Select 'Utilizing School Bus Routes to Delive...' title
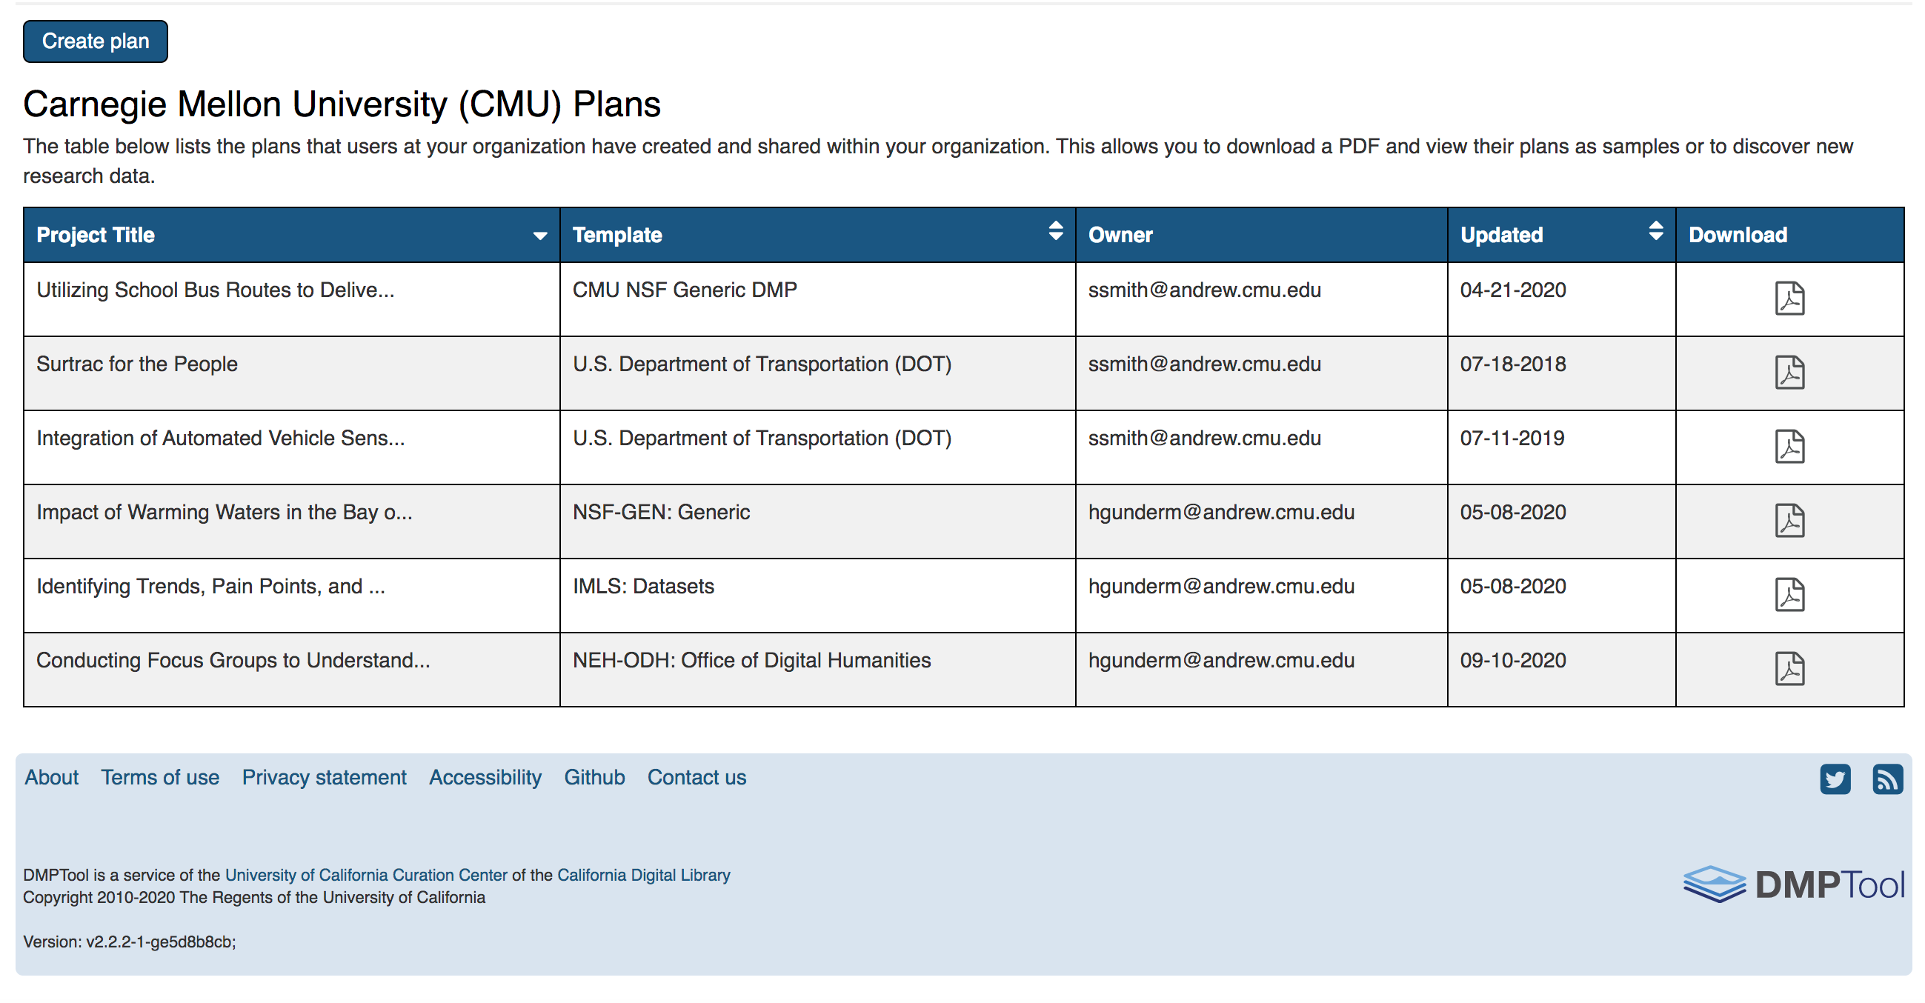Viewport: 1925px width, 1003px height. tap(215, 290)
